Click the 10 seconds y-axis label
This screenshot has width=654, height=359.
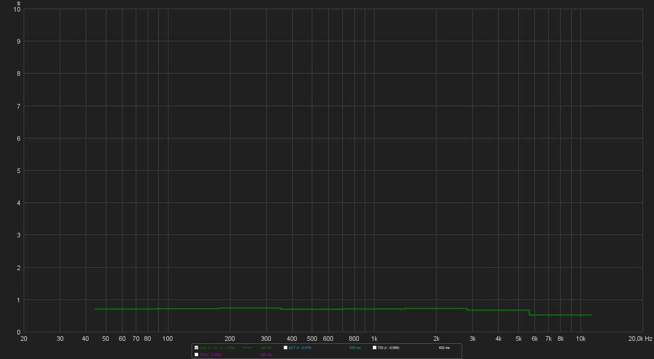point(17,9)
